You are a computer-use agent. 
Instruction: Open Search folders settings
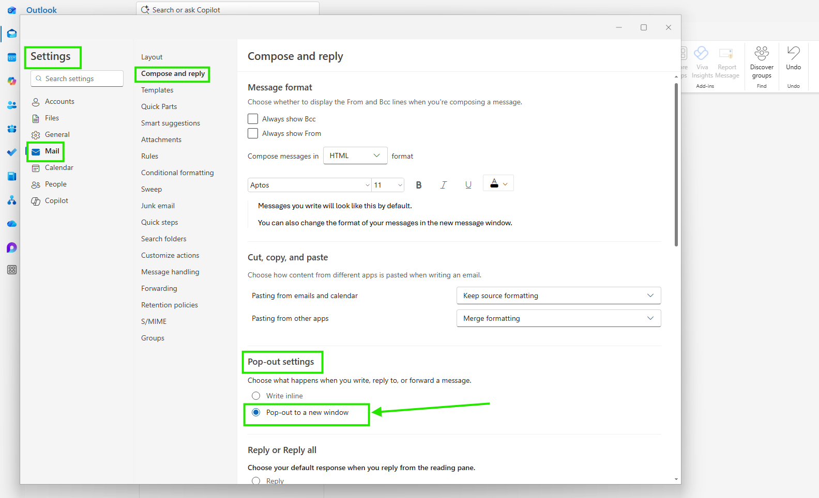click(x=164, y=239)
